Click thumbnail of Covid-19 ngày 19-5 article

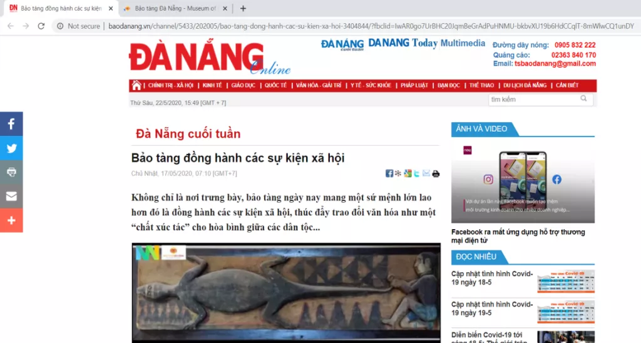(x=566, y=312)
